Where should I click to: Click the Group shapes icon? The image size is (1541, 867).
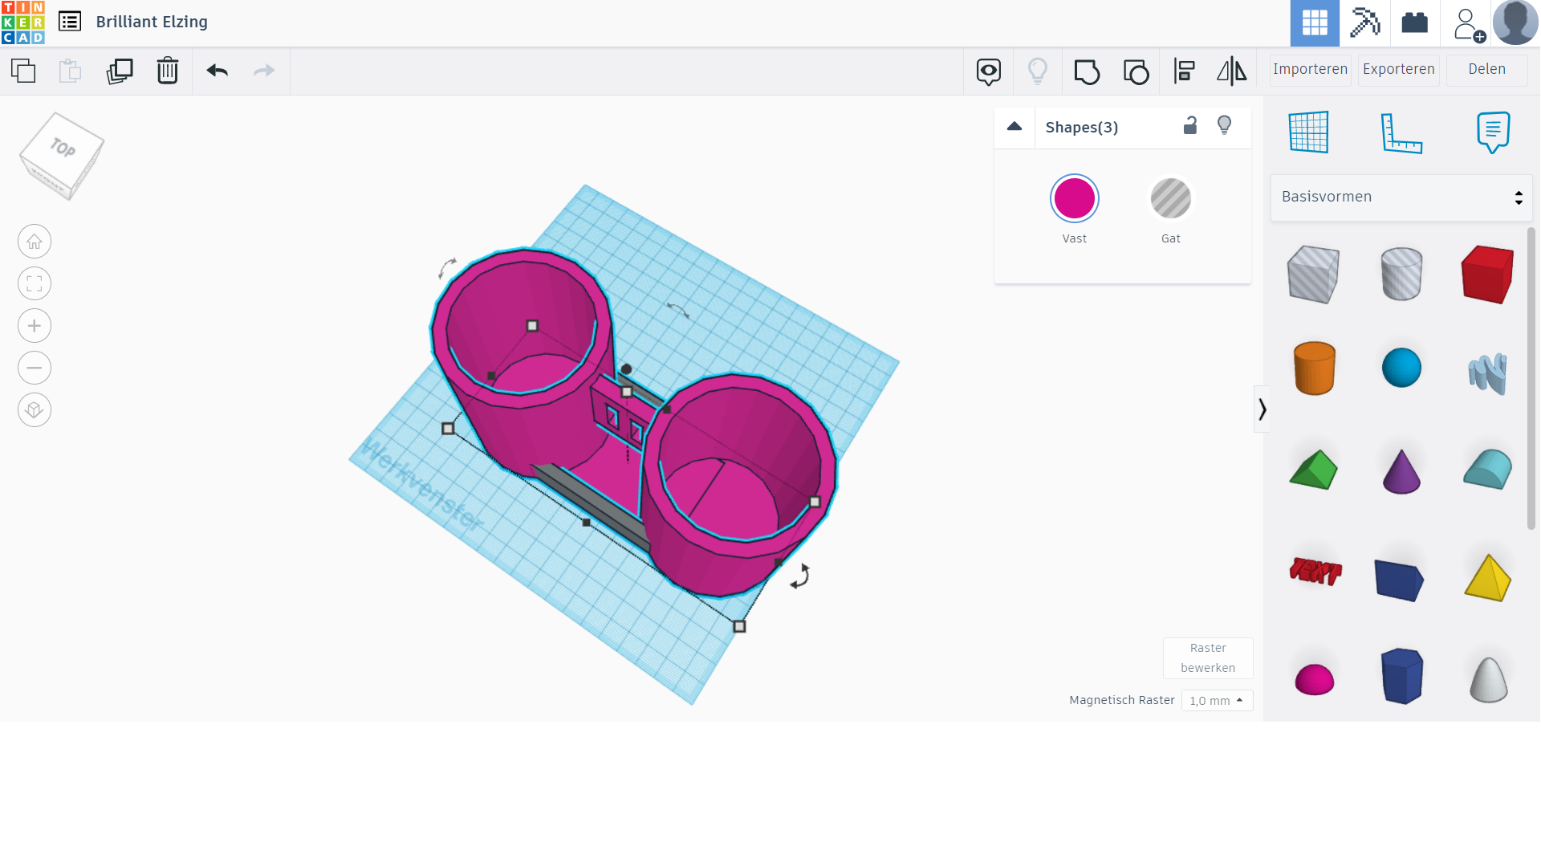(x=1087, y=71)
